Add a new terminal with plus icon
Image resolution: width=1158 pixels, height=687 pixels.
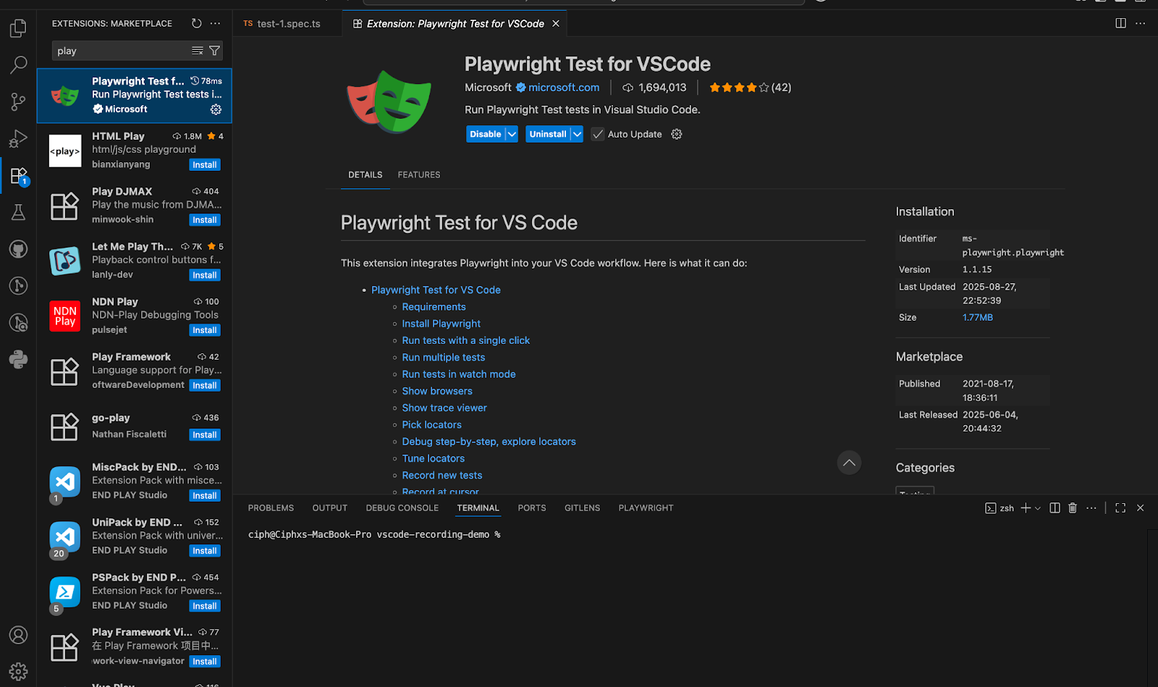[x=1026, y=508]
